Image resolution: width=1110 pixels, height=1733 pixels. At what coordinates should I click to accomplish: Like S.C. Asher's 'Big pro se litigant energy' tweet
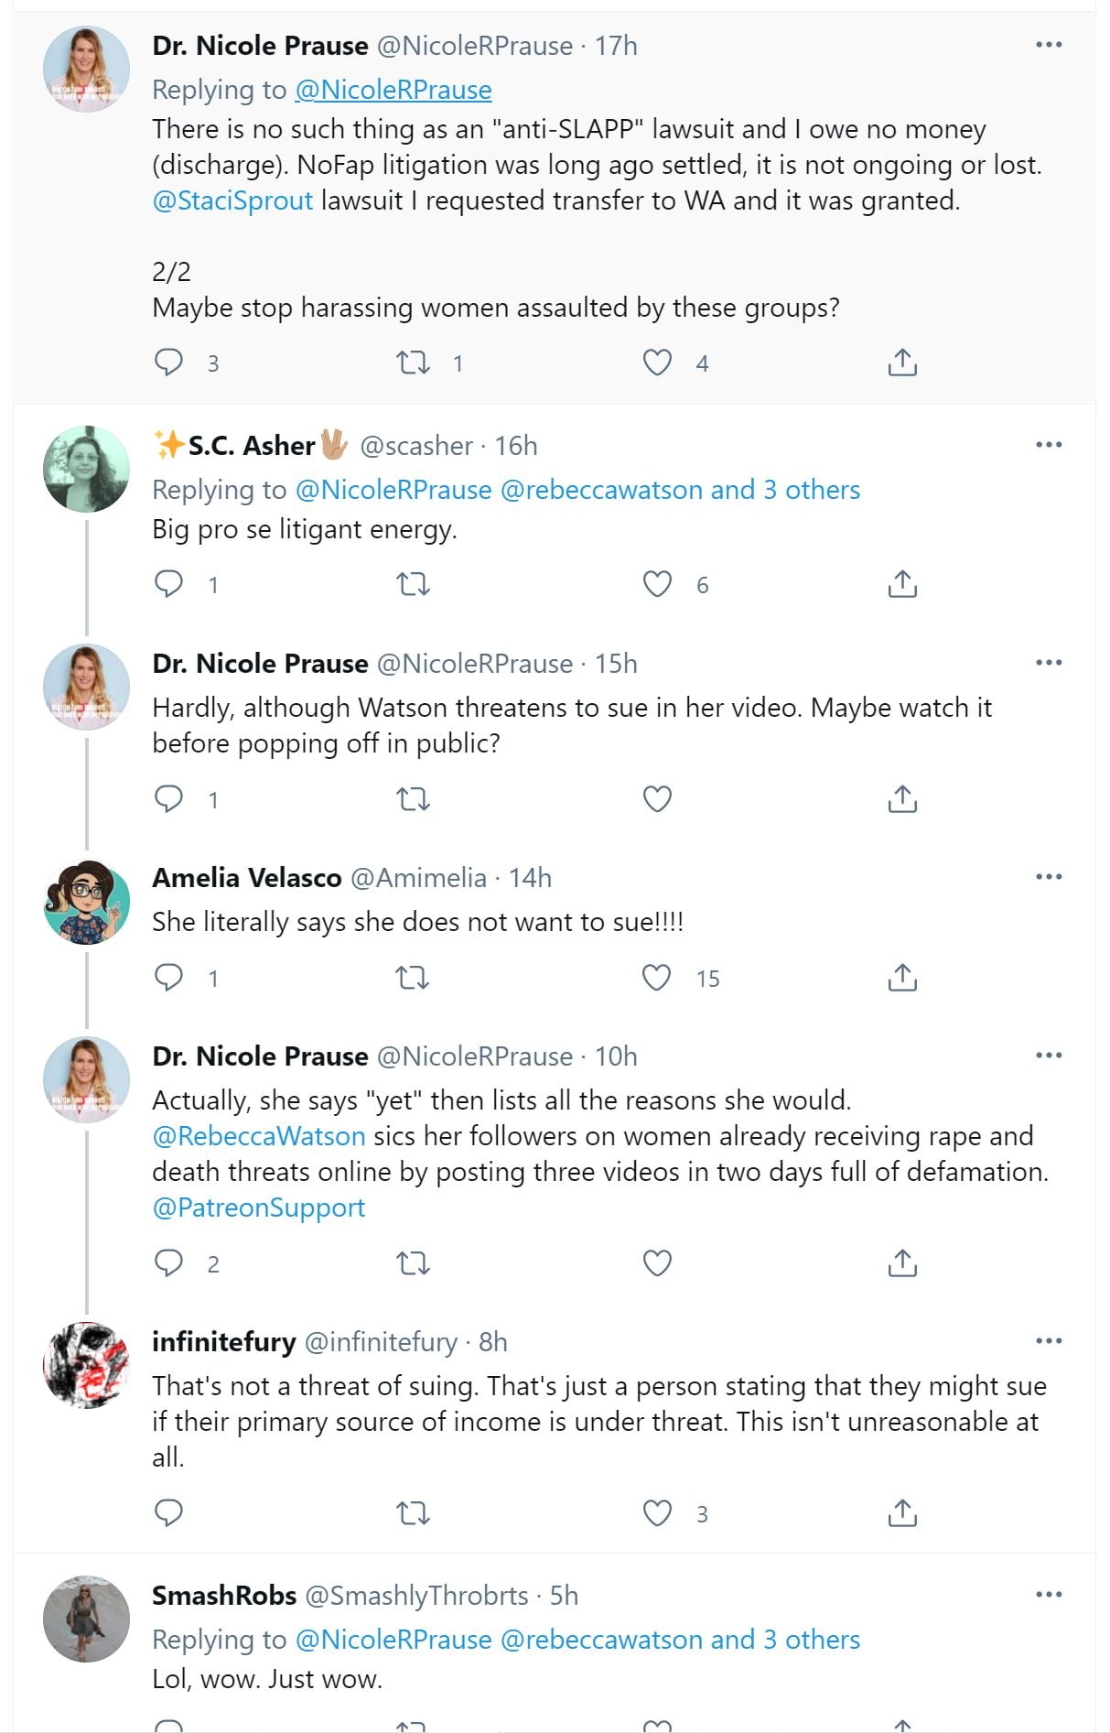[x=657, y=584]
